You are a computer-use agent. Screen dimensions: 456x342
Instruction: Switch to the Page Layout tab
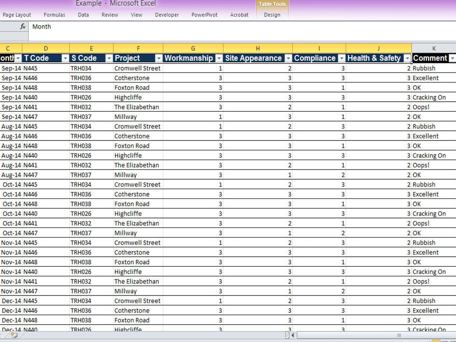coord(16,15)
